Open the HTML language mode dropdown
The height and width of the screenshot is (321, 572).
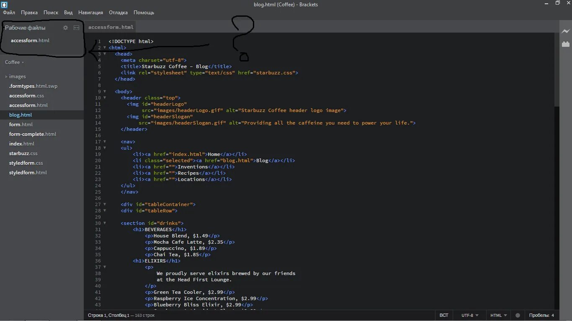tap(499, 316)
